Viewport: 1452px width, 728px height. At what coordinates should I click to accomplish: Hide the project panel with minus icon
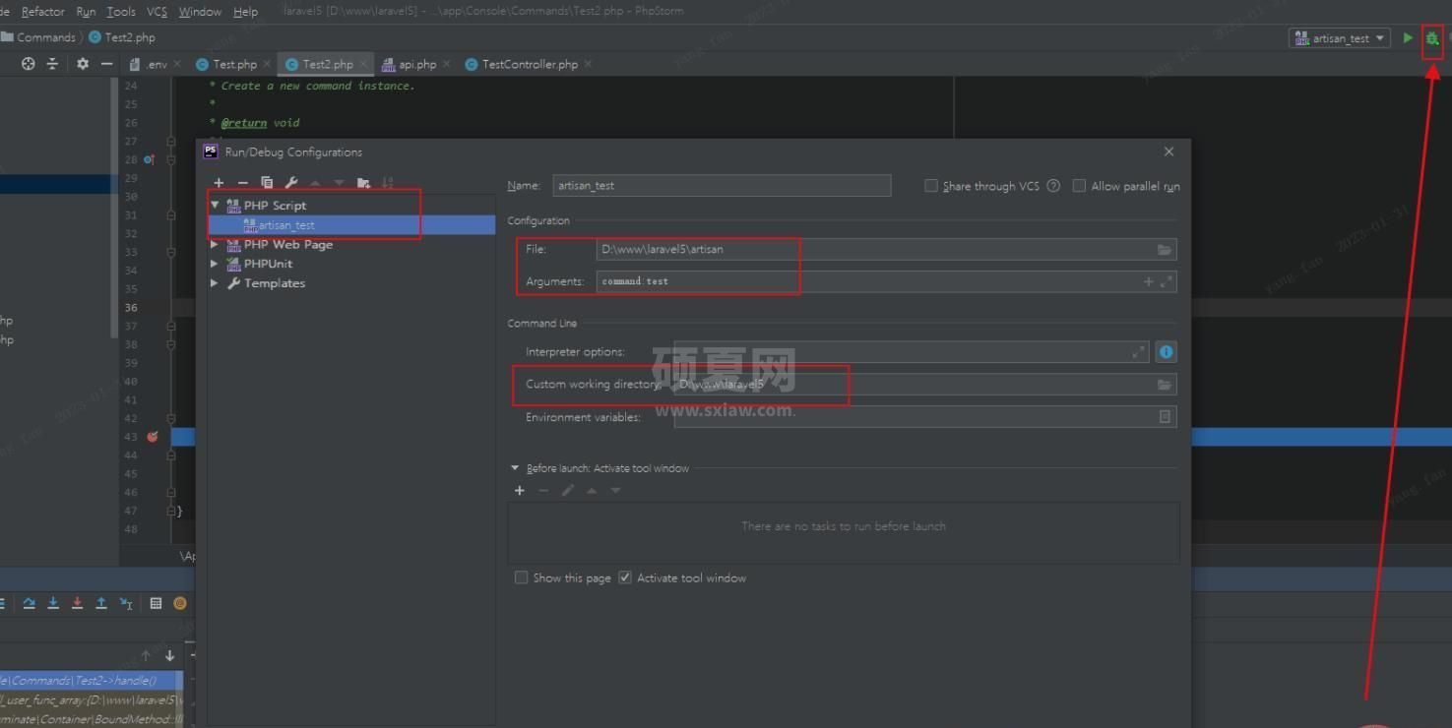106,64
